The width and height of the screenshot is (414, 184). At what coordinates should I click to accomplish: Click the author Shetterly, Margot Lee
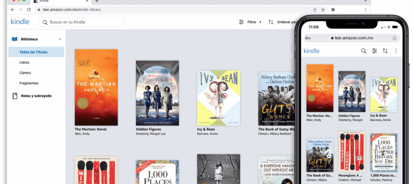pos(151,134)
